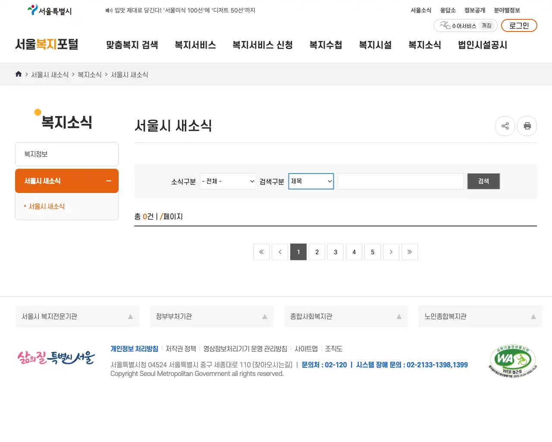Go to page 5
Viewport: 552px width, 442px height.
click(x=373, y=252)
